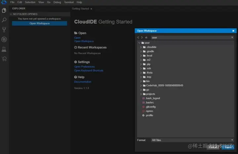Open the File menu
Viewport: 238px width, 154px height.
tap(12, 2)
